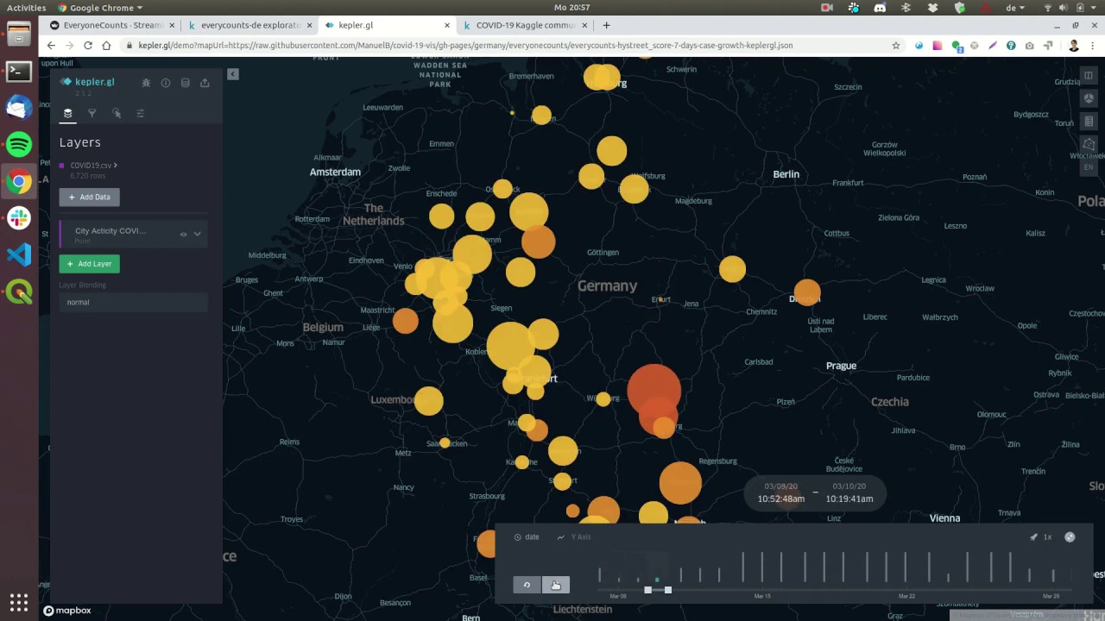Open Show Applications grid in dock
The height and width of the screenshot is (621, 1105).
click(19, 602)
